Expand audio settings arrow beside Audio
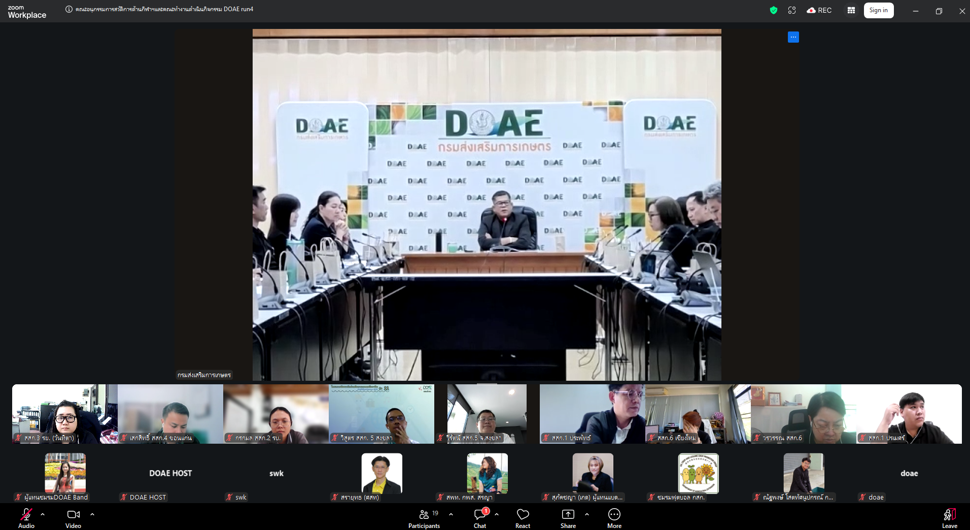 pos(43,514)
